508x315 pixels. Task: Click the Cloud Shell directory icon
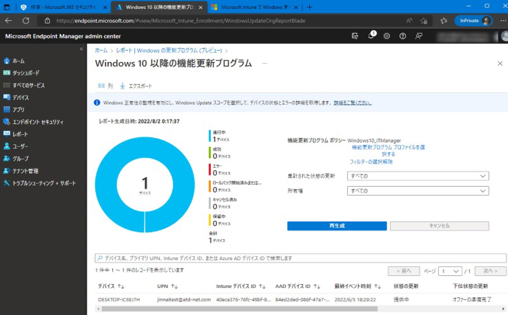coord(355,36)
